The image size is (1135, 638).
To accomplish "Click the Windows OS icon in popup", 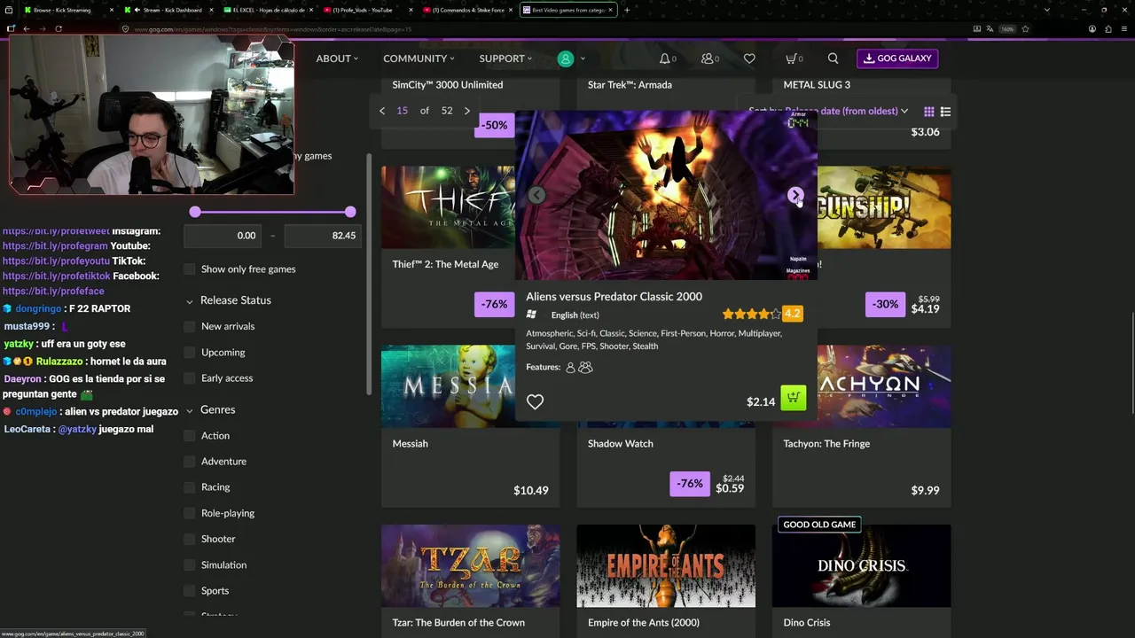I will tap(531, 315).
